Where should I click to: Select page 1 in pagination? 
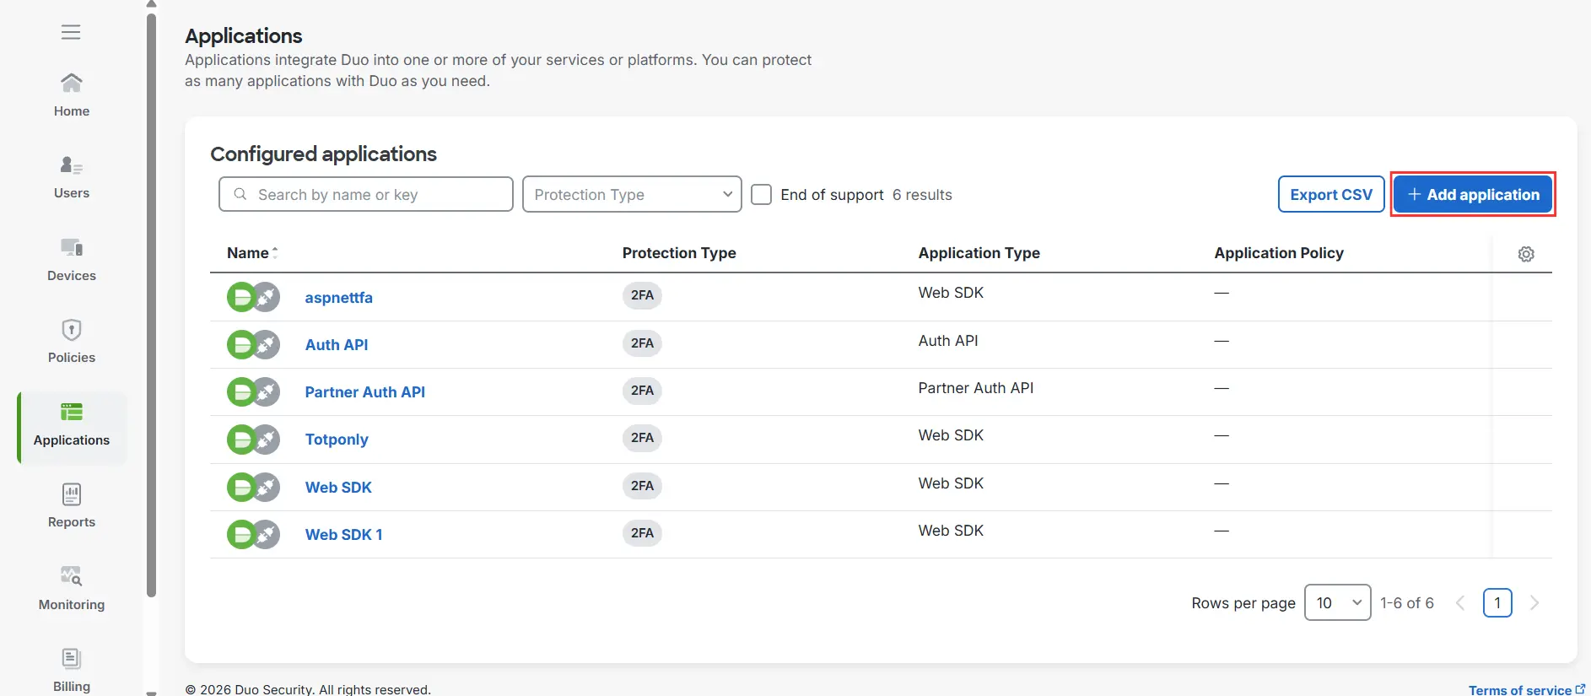tap(1497, 602)
